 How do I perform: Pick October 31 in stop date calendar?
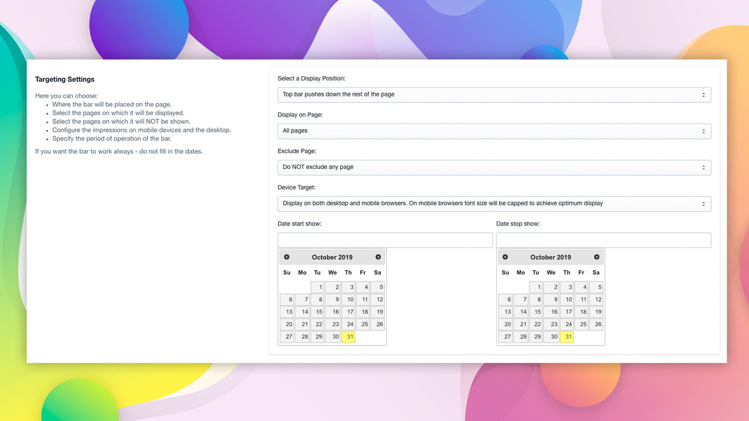click(x=566, y=337)
